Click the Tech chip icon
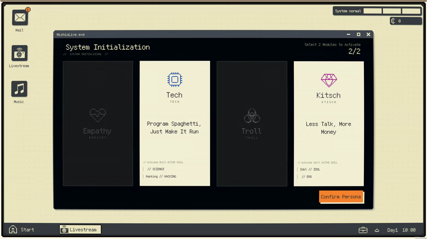Viewport: 427px width, 239px height. click(175, 80)
